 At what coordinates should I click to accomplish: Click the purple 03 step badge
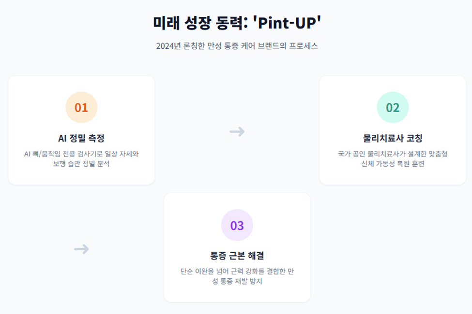tap(237, 225)
